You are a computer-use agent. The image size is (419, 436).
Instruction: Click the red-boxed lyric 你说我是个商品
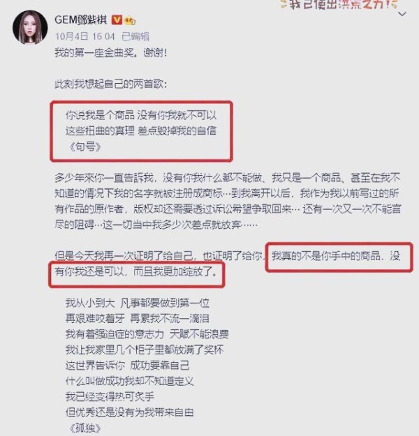coord(100,115)
